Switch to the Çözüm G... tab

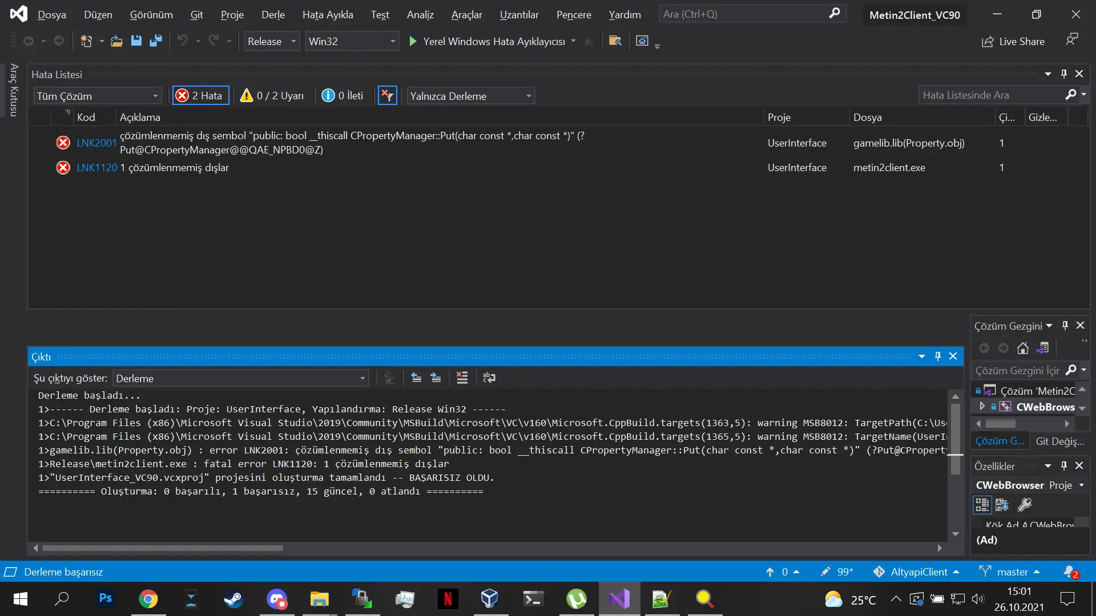point(1000,441)
